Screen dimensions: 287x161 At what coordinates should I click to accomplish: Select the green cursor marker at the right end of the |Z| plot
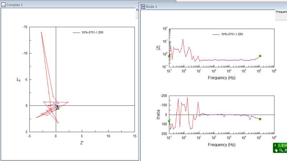[x=260, y=56]
